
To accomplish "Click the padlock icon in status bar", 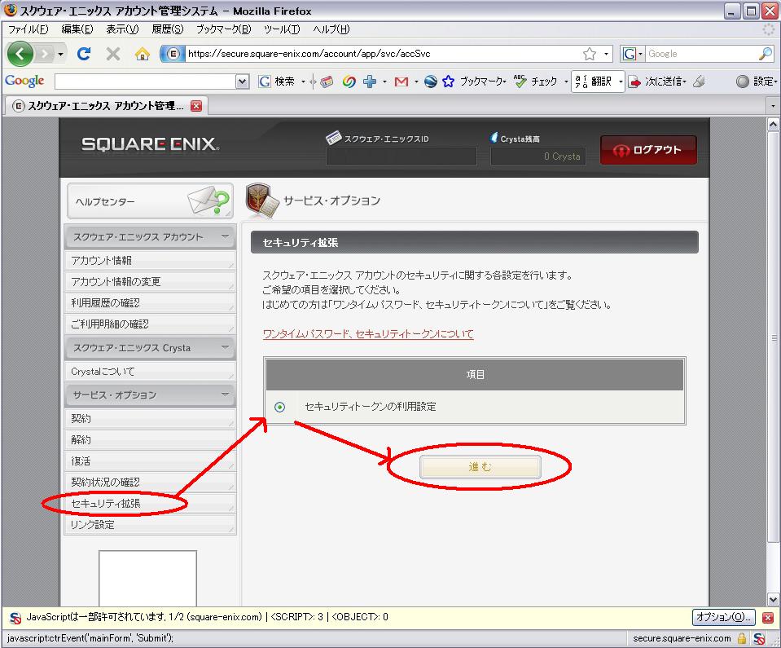I will tap(742, 638).
